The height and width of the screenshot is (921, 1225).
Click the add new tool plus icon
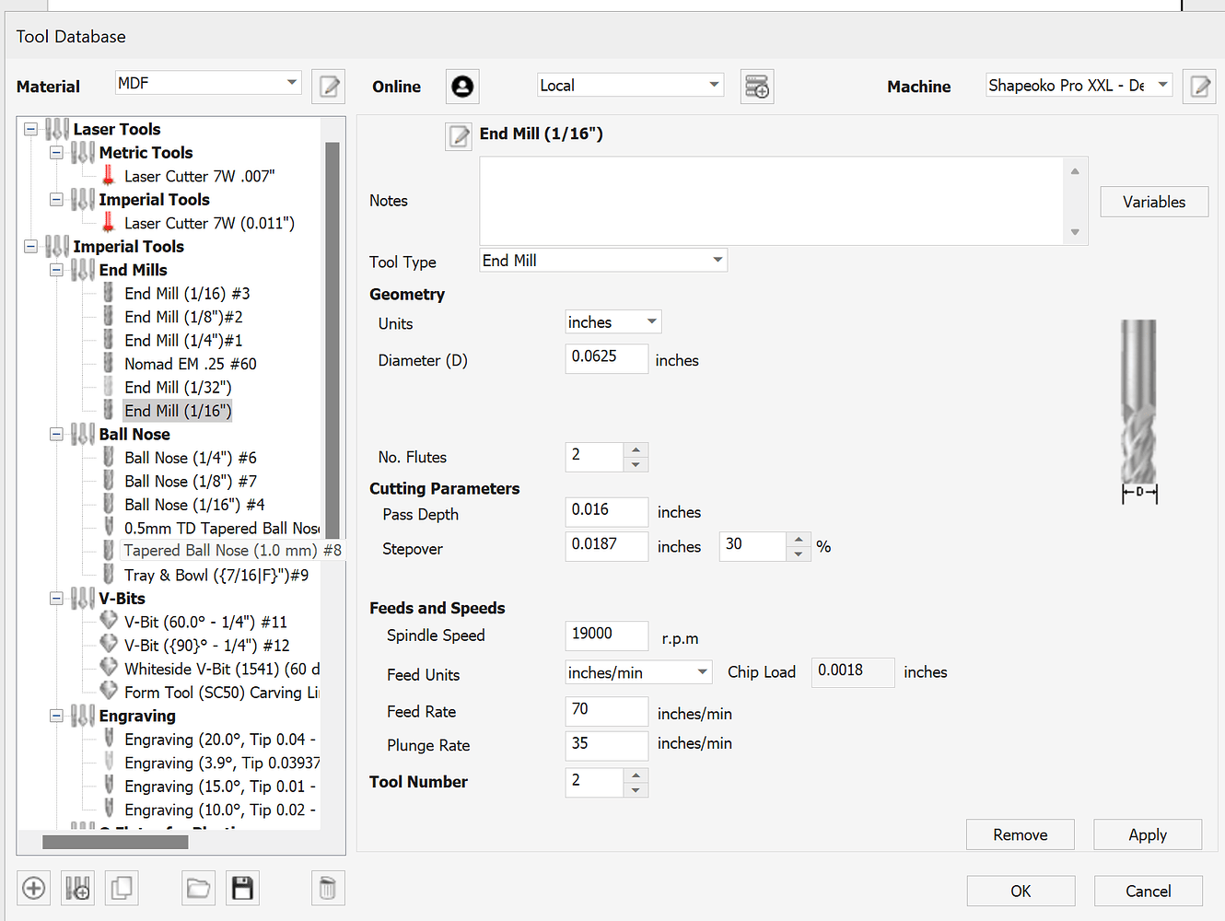pos(34,888)
